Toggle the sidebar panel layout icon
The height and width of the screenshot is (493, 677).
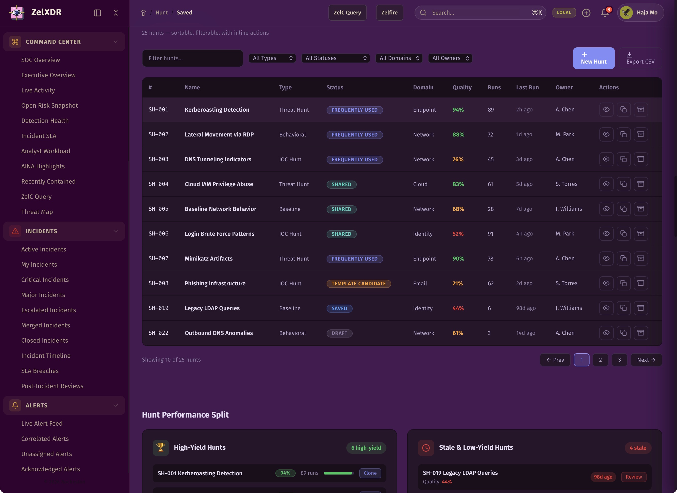click(97, 13)
